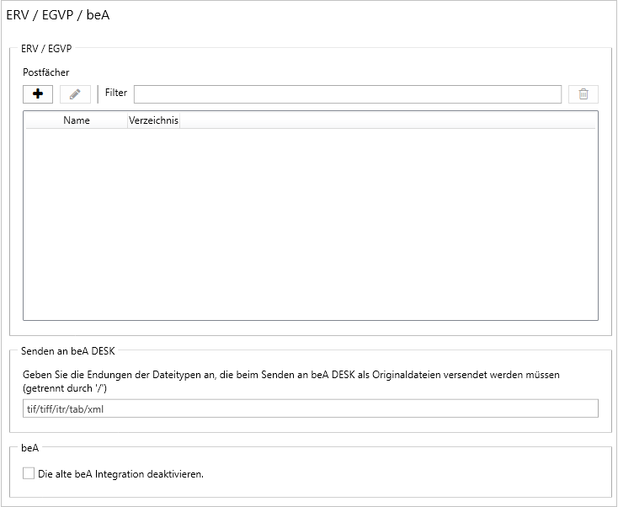Edit the beA DESK file extensions field
The height and width of the screenshot is (507, 618).
(311, 408)
